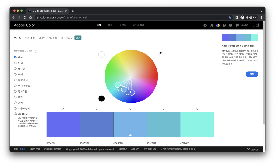Reload the page with the refresh icon

[25, 17]
